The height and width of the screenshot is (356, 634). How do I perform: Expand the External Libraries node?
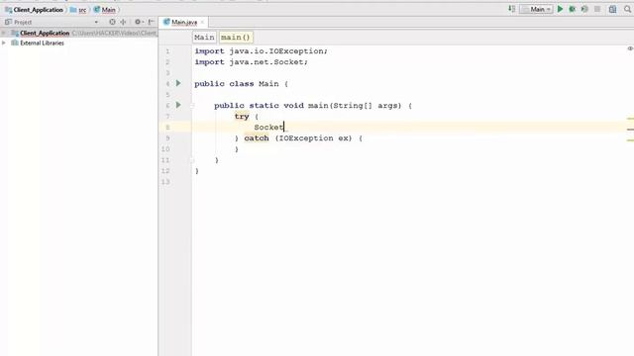click(4, 43)
